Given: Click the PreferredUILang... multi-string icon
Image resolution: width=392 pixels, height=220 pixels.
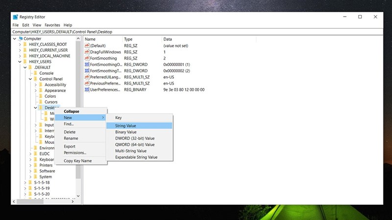Looking at the screenshot, I should 87,77.
